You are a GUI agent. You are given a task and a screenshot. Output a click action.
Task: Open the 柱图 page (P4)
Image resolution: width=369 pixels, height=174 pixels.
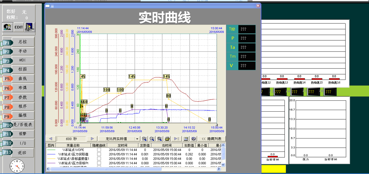point(23,69)
